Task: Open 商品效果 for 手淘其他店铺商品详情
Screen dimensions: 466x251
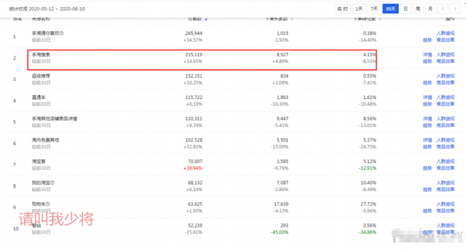Action: (445, 126)
